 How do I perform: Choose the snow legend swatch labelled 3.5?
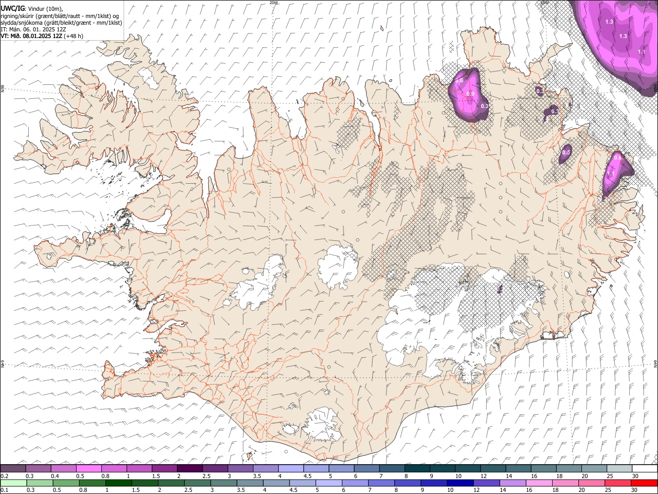(265, 469)
